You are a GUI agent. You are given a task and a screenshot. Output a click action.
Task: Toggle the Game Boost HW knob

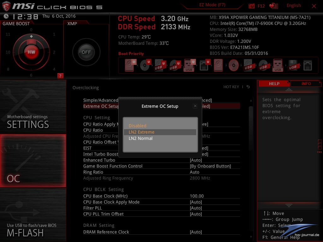click(x=31, y=52)
